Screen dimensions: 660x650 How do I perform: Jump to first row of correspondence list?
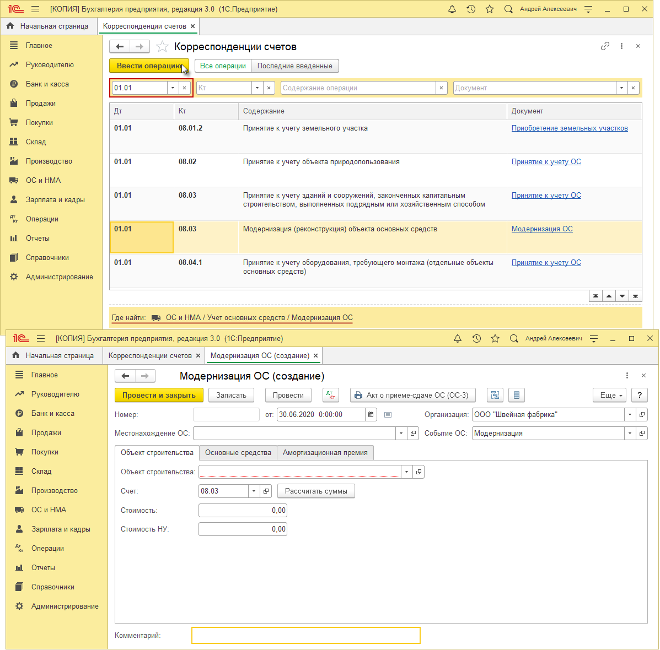coord(595,296)
